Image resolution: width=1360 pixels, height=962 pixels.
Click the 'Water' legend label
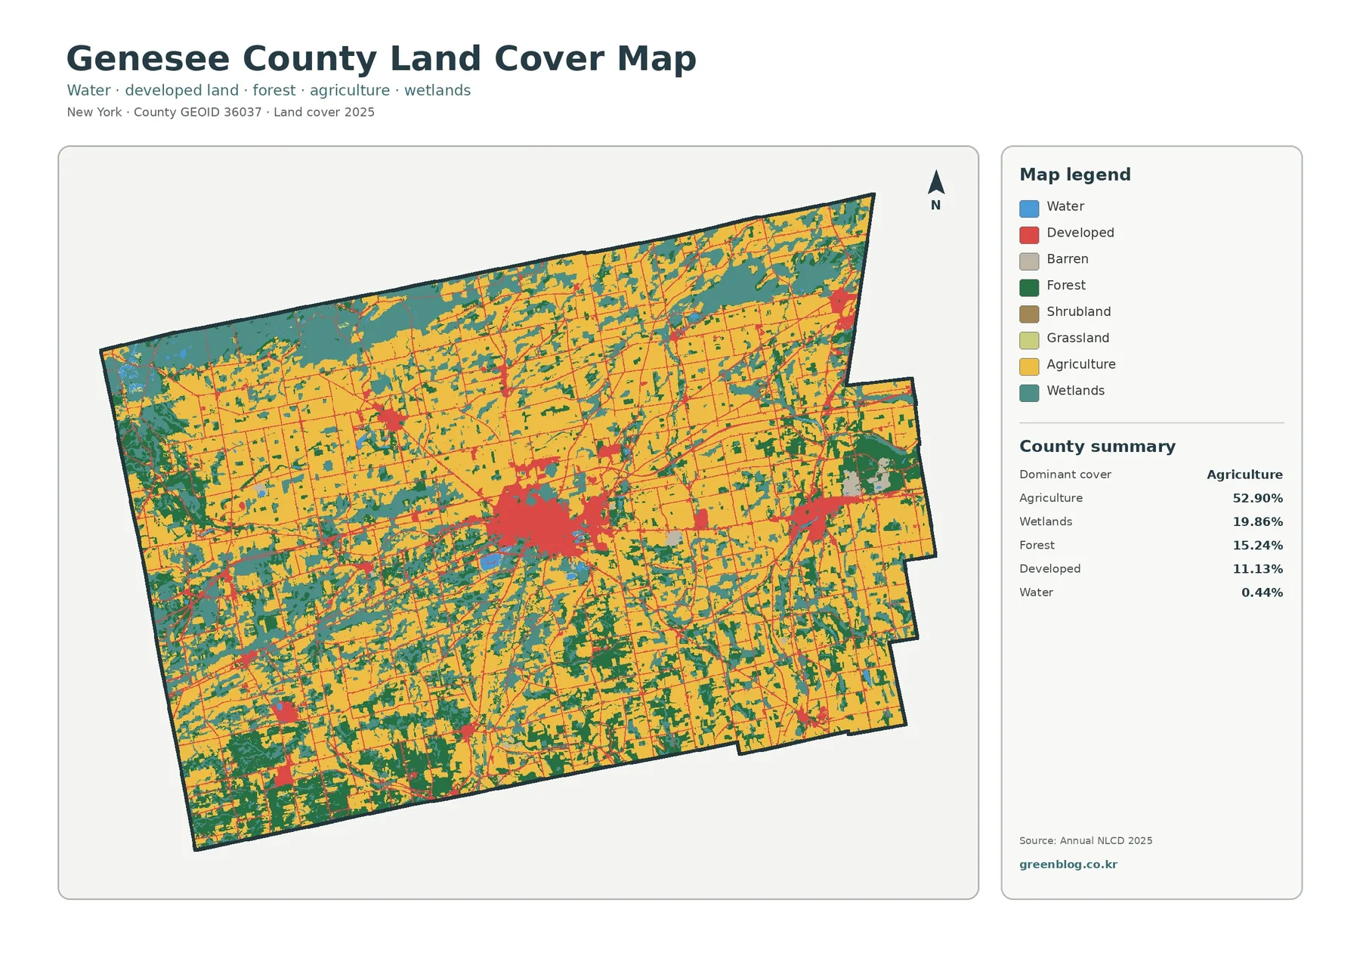[x=1065, y=206]
